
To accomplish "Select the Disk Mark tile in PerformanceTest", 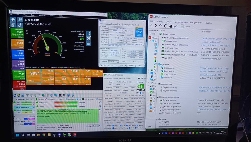I will [19, 85].
